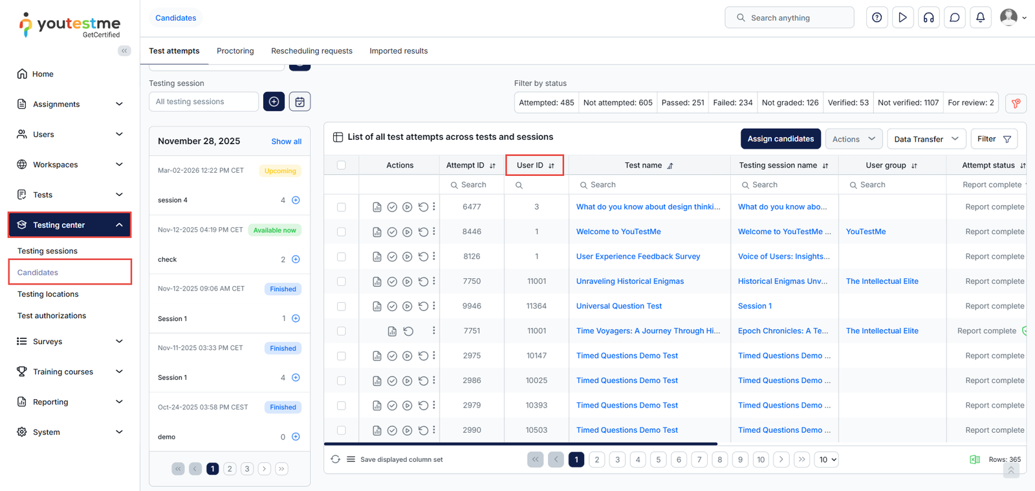Click the Excel export icon
1035x491 pixels.
click(x=974, y=459)
